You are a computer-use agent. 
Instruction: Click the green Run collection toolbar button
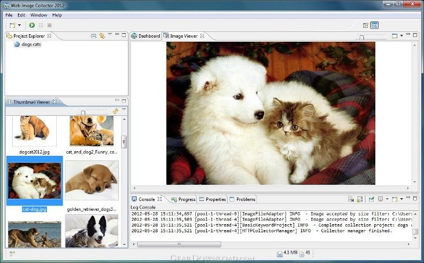click(32, 25)
